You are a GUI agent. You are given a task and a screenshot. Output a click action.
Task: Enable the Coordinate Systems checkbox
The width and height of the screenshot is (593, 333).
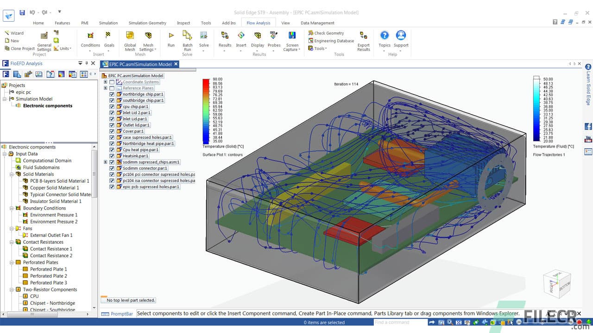pyautogui.click(x=112, y=82)
